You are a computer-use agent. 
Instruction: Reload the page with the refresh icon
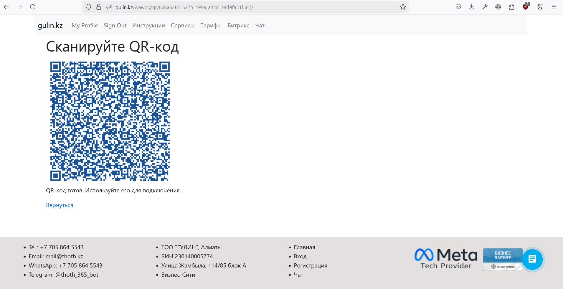pyautogui.click(x=33, y=7)
